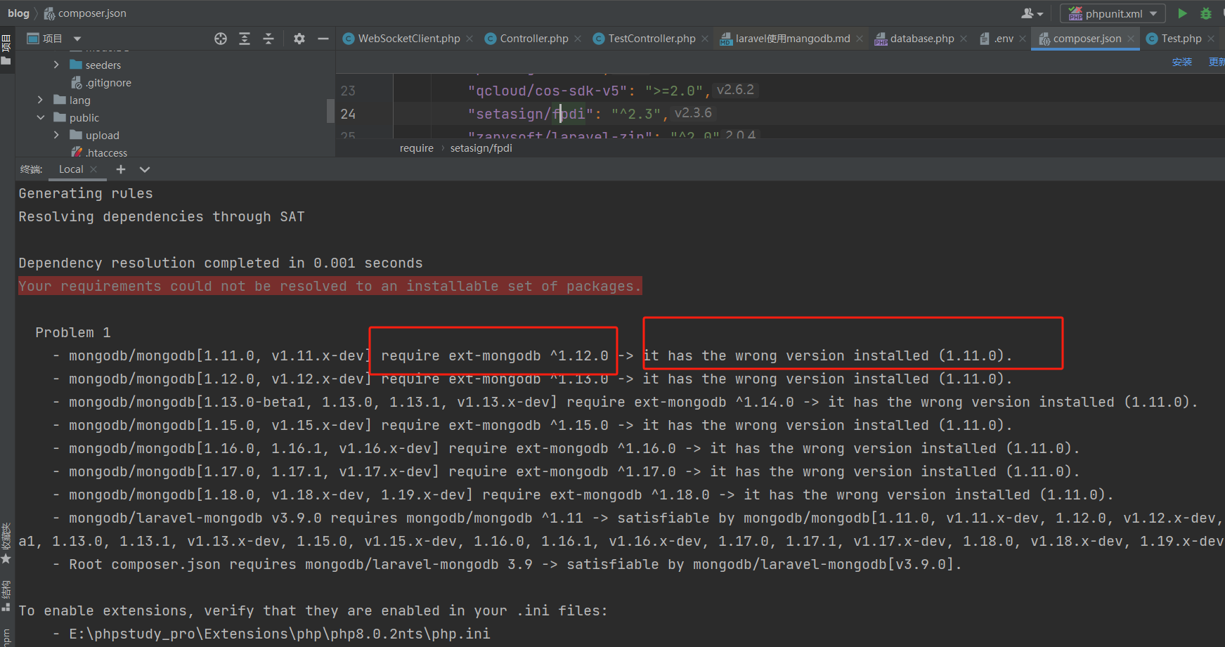Close the WebSocketClient.php tab
This screenshot has width=1225, height=647.
469,39
